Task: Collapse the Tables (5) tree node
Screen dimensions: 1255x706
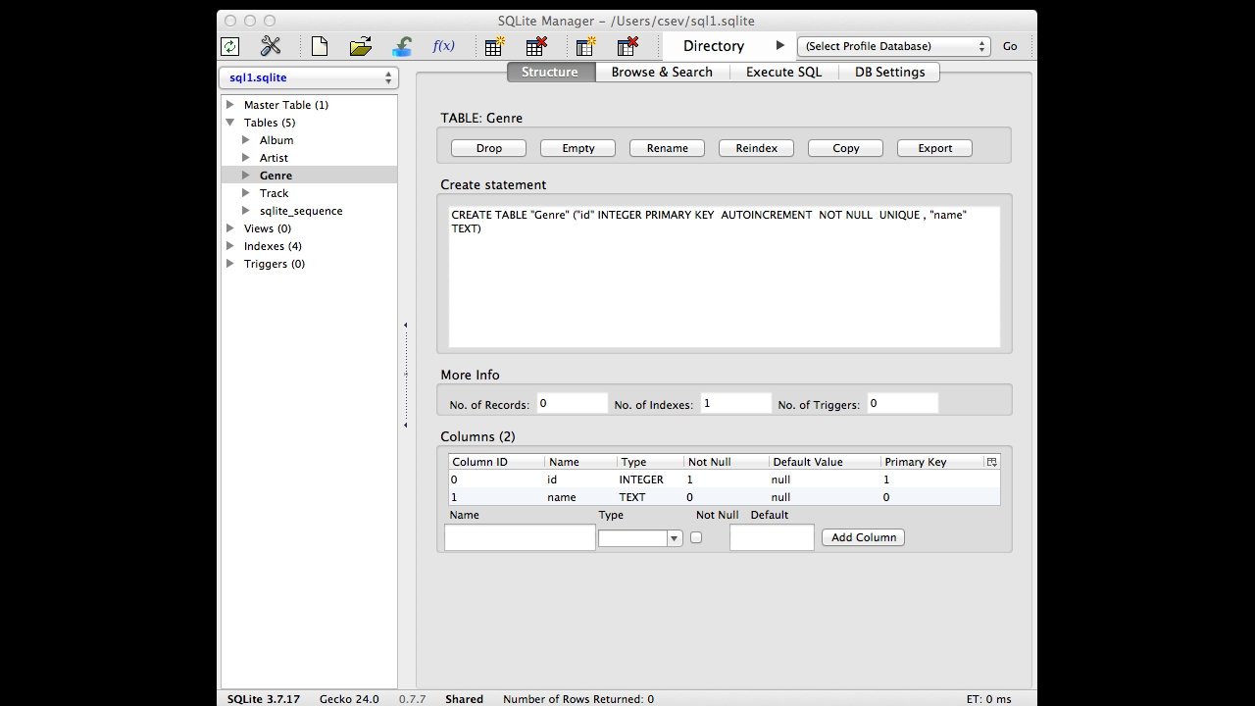Action: pyautogui.click(x=230, y=123)
